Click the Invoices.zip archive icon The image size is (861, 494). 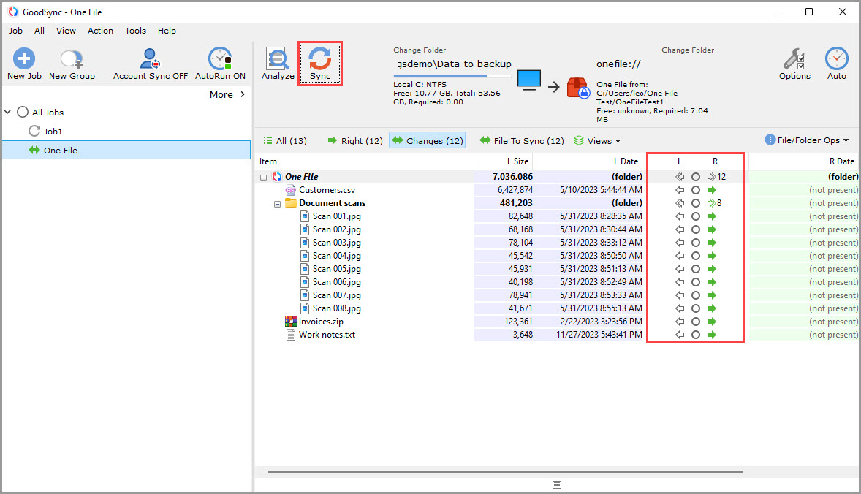[290, 322]
